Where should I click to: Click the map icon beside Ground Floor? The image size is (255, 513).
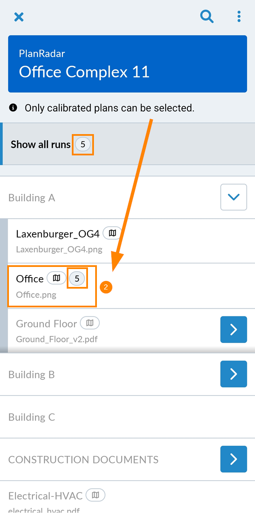[x=90, y=323]
